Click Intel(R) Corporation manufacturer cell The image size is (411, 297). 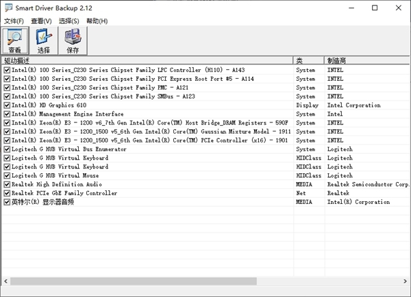tap(358, 202)
